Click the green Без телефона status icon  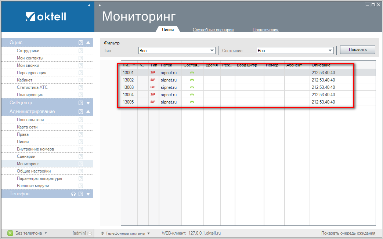click(x=10, y=233)
